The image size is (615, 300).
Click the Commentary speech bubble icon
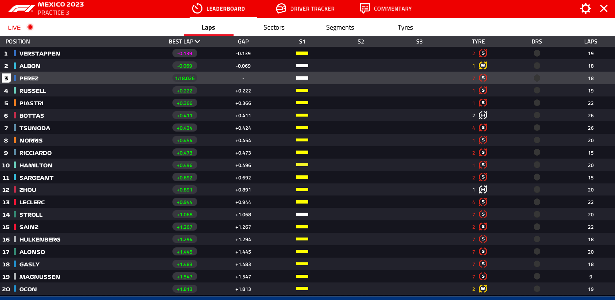(x=365, y=8)
